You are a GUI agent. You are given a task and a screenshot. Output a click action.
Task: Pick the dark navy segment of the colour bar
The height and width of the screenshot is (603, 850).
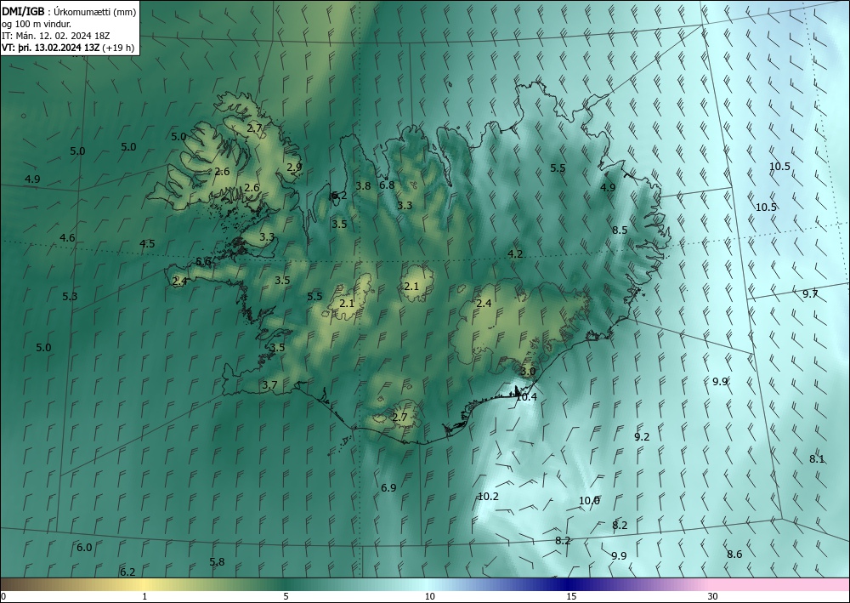[x=569, y=584]
